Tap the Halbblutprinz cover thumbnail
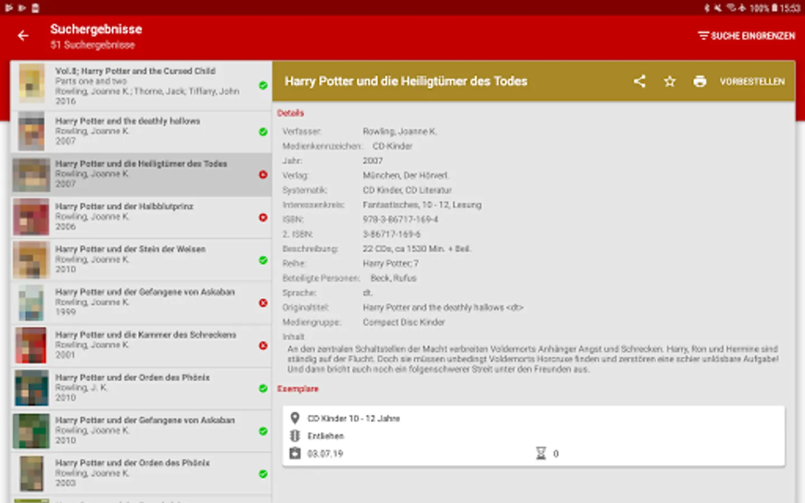This screenshot has height=503, width=805. tap(31, 217)
